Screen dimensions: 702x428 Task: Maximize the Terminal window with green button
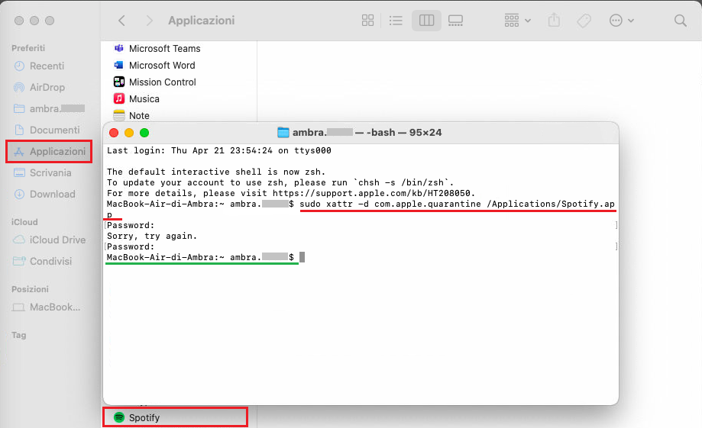(x=144, y=133)
